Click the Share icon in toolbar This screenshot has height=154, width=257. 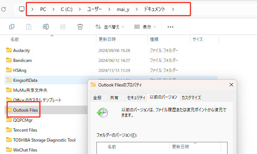[63, 27]
